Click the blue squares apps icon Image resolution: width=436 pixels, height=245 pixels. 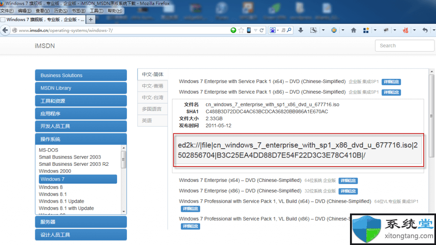coord(366,30)
